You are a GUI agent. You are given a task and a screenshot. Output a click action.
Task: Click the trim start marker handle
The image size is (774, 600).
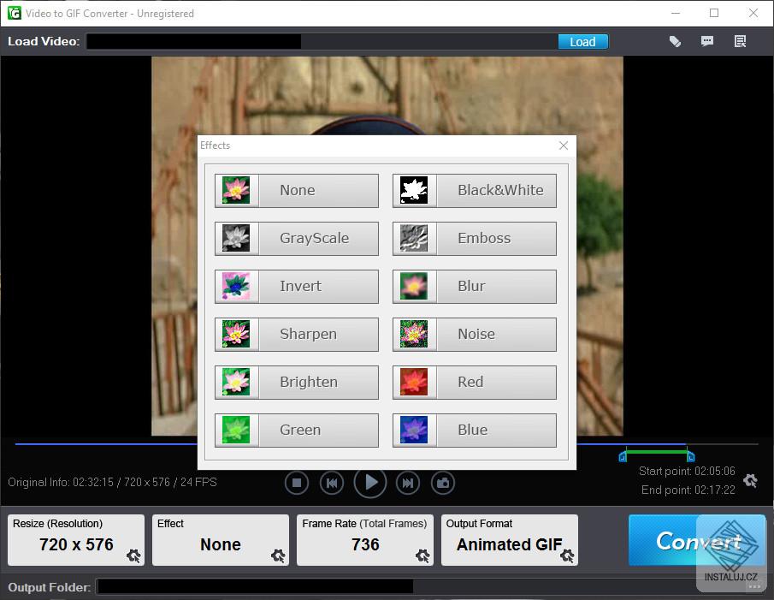623,456
